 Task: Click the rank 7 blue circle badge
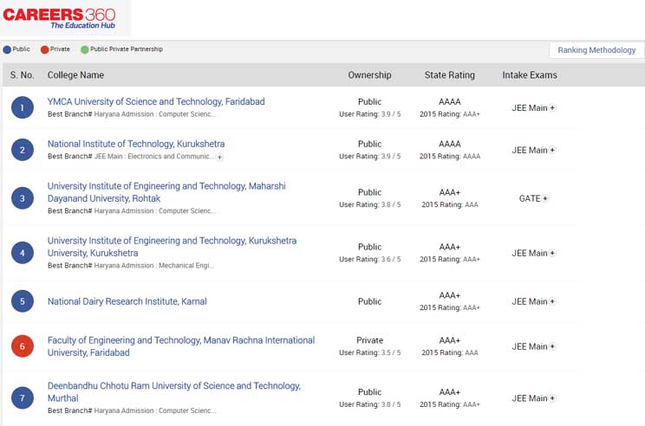pos(23,398)
